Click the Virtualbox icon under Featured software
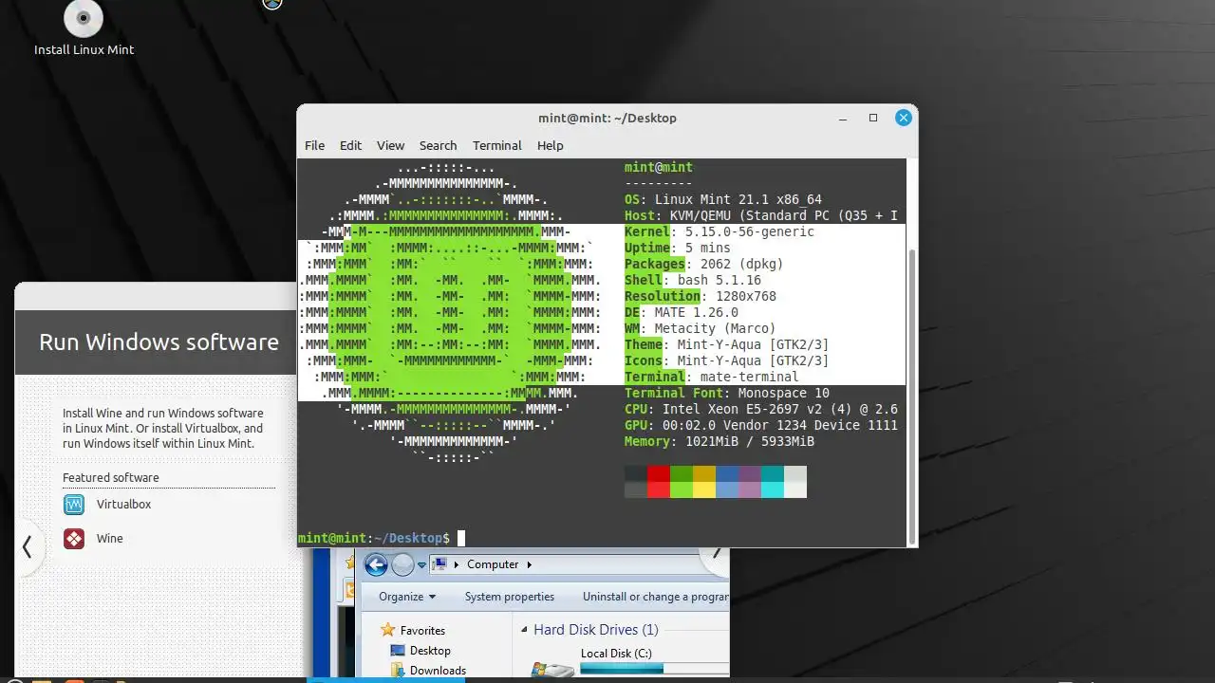Viewport: 1215px width, 683px height. 74,505
